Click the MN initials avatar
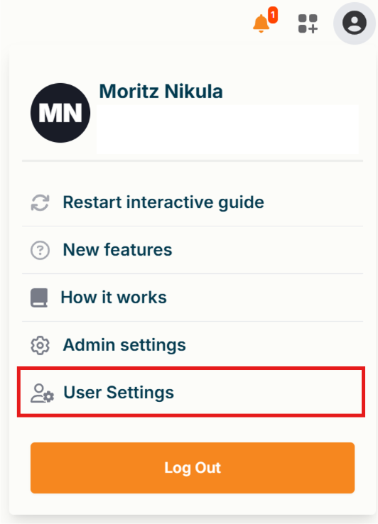 60,113
